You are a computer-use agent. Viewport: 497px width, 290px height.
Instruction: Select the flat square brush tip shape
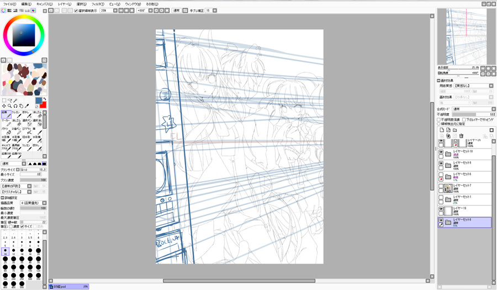tap(44, 164)
